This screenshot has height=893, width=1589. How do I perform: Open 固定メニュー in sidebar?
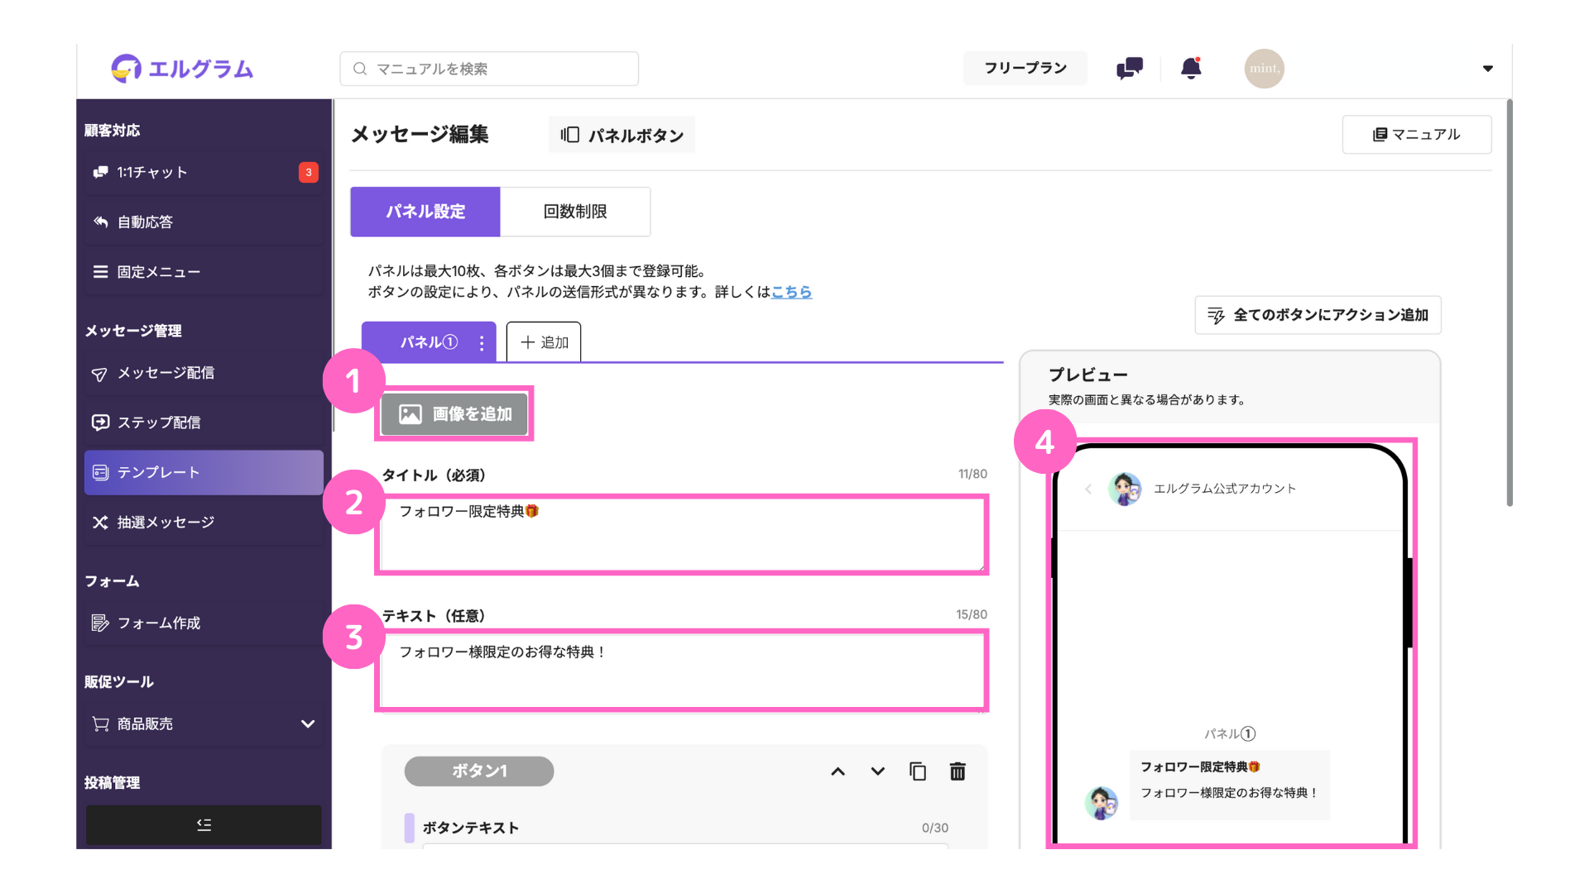(204, 271)
